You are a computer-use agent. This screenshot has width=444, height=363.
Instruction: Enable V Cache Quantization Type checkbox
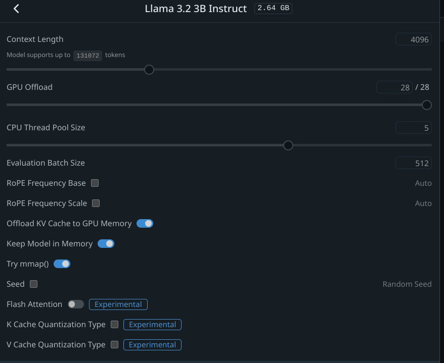[x=115, y=345]
